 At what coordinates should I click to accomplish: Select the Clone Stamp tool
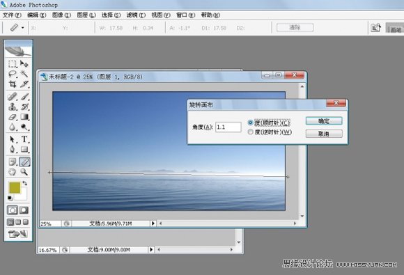coord(12,107)
